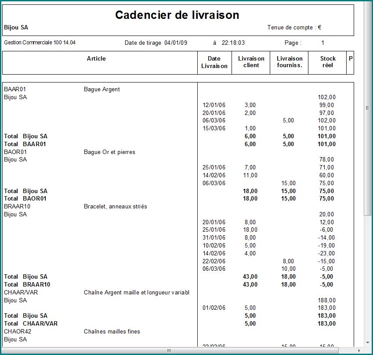This screenshot has height=355, width=373.
Task: Click the stock value 78,00
Action: (x=326, y=160)
